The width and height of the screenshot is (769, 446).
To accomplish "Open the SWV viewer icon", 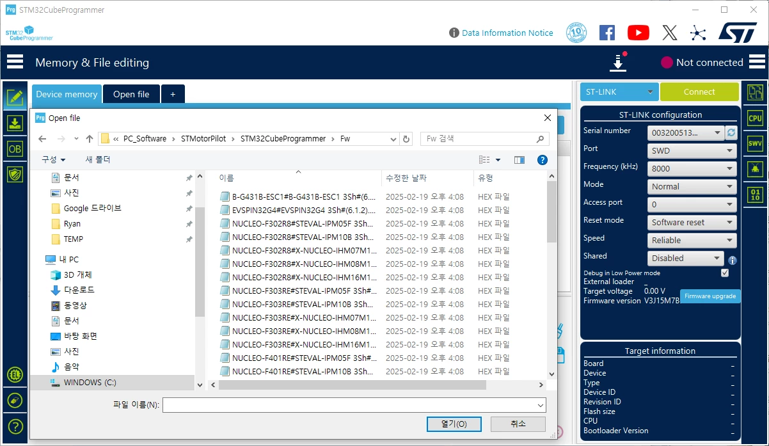I will [756, 144].
